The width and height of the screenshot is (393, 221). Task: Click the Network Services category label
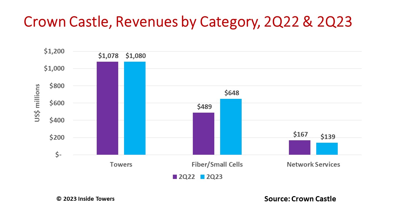pyautogui.click(x=313, y=165)
